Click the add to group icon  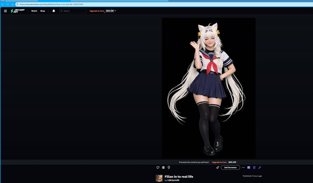(163, 167)
